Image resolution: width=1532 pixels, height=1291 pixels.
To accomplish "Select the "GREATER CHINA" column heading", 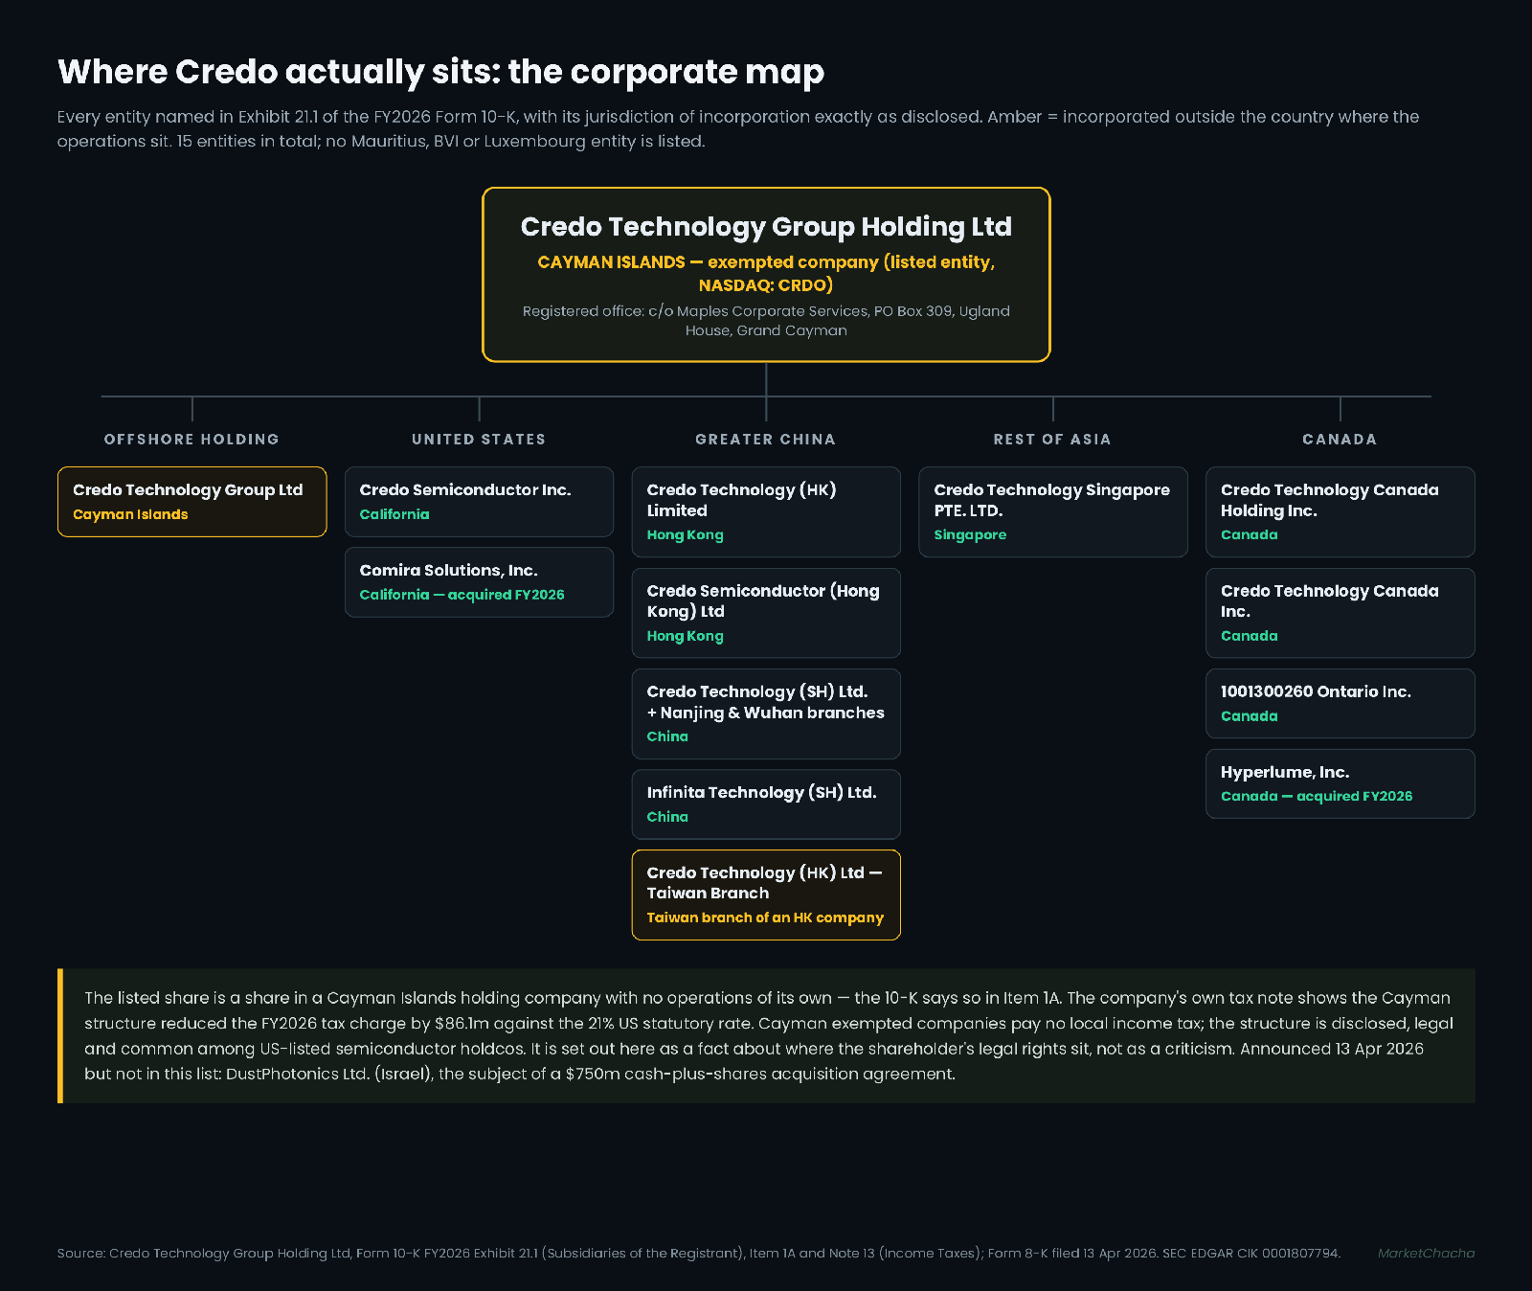I will point(766,440).
